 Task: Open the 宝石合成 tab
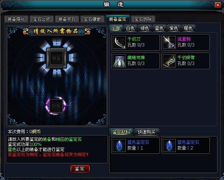pyautogui.click(x=42, y=19)
